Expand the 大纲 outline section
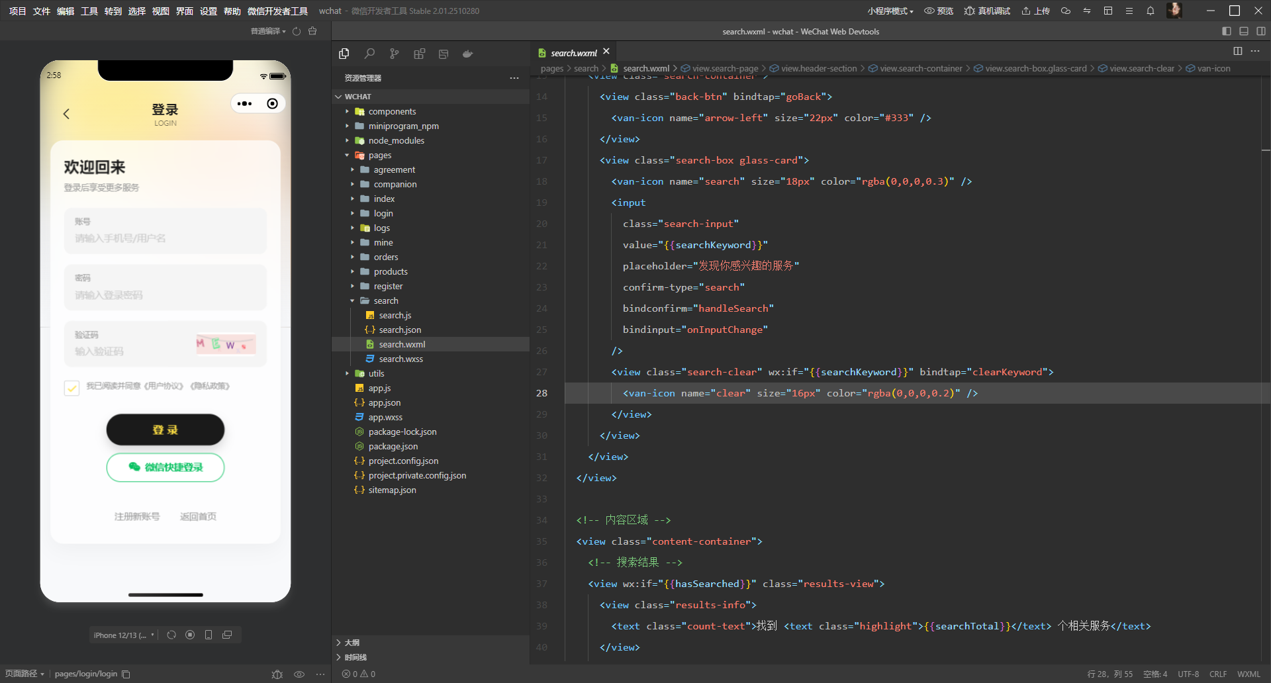This screenshot has width=1271, height=683. pos(352,643)
